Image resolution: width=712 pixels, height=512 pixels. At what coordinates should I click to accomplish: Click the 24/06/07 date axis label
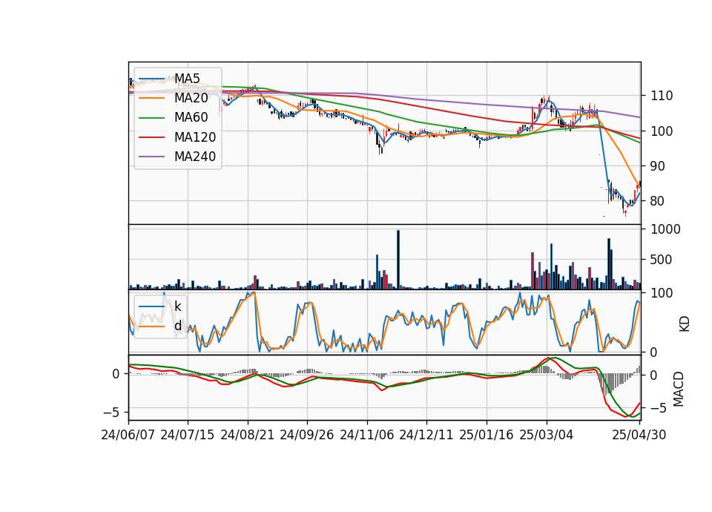128,436
